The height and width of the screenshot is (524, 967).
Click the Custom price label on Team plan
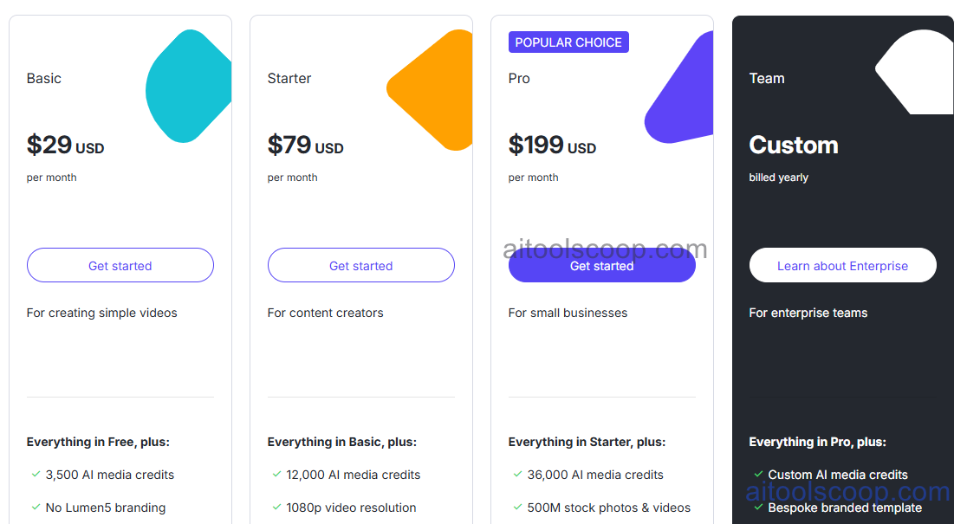(x=794, y=146)
